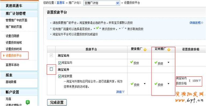Toggle the 淘宝站外 group checkbox
The height and width of the screenshot is (106, 206).
click(x=51, y=69)
